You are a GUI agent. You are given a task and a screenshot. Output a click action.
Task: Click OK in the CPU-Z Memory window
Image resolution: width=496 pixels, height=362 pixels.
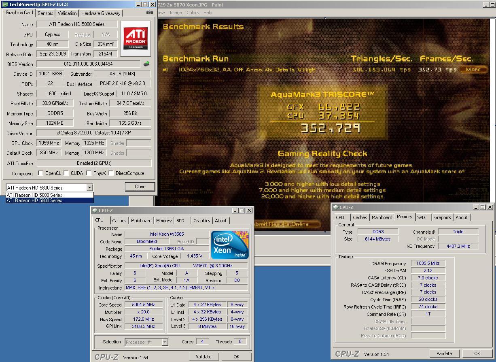pos(477,353)
